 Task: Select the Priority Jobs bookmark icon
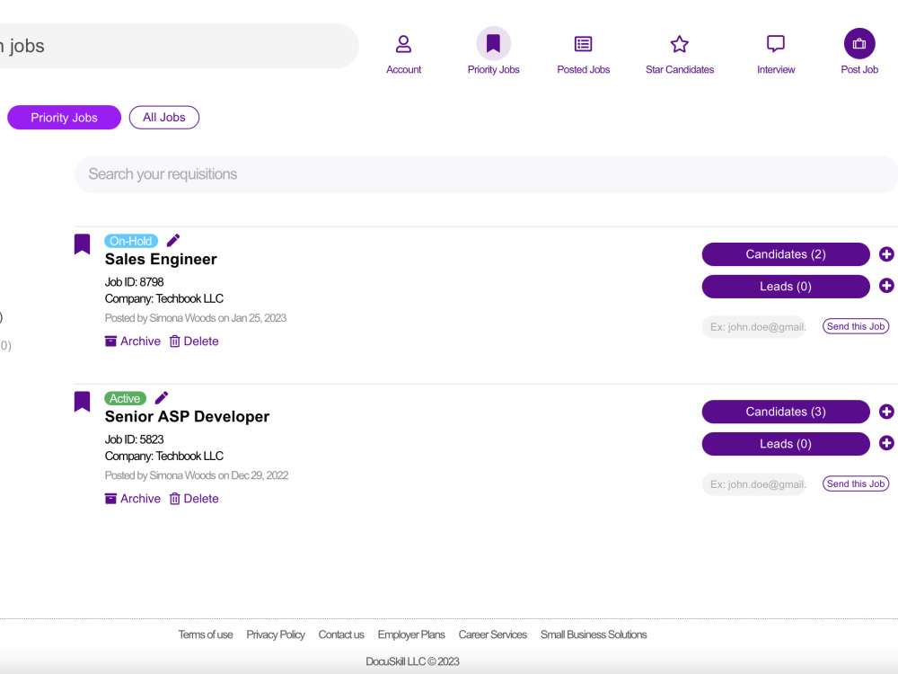click(x=493, y=42)
